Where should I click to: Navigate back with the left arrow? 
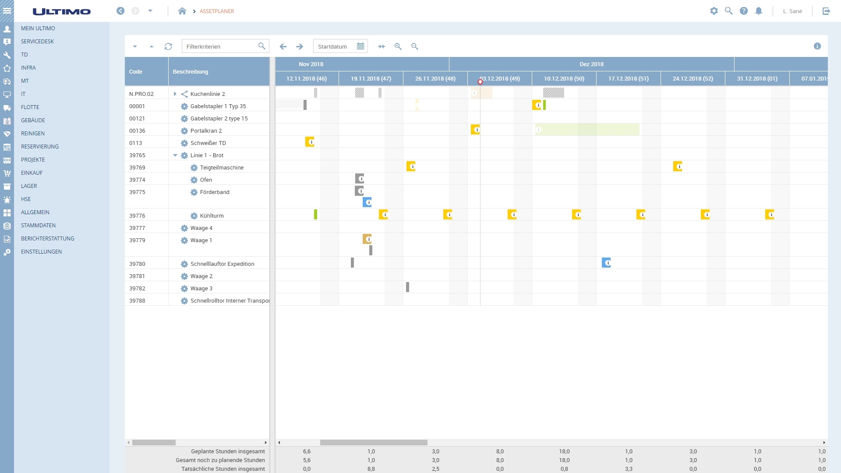[283, 46]
